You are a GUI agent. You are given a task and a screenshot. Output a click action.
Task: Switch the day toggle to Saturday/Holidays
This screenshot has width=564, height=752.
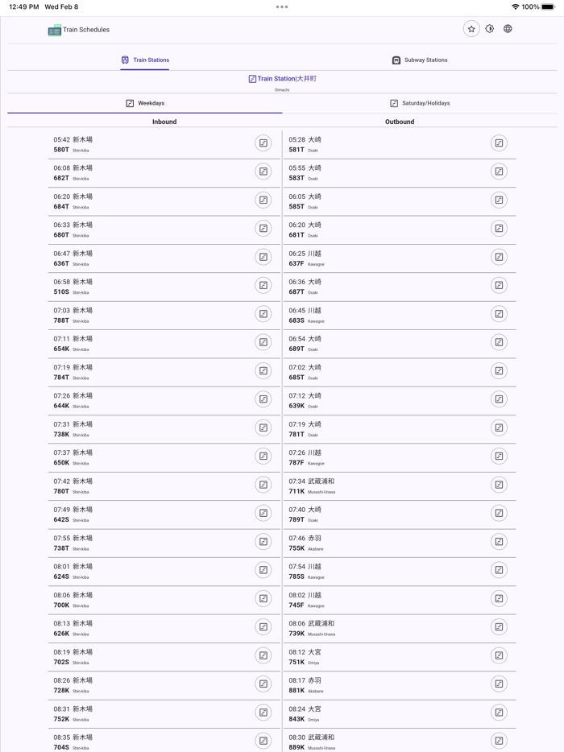point(421,103)
